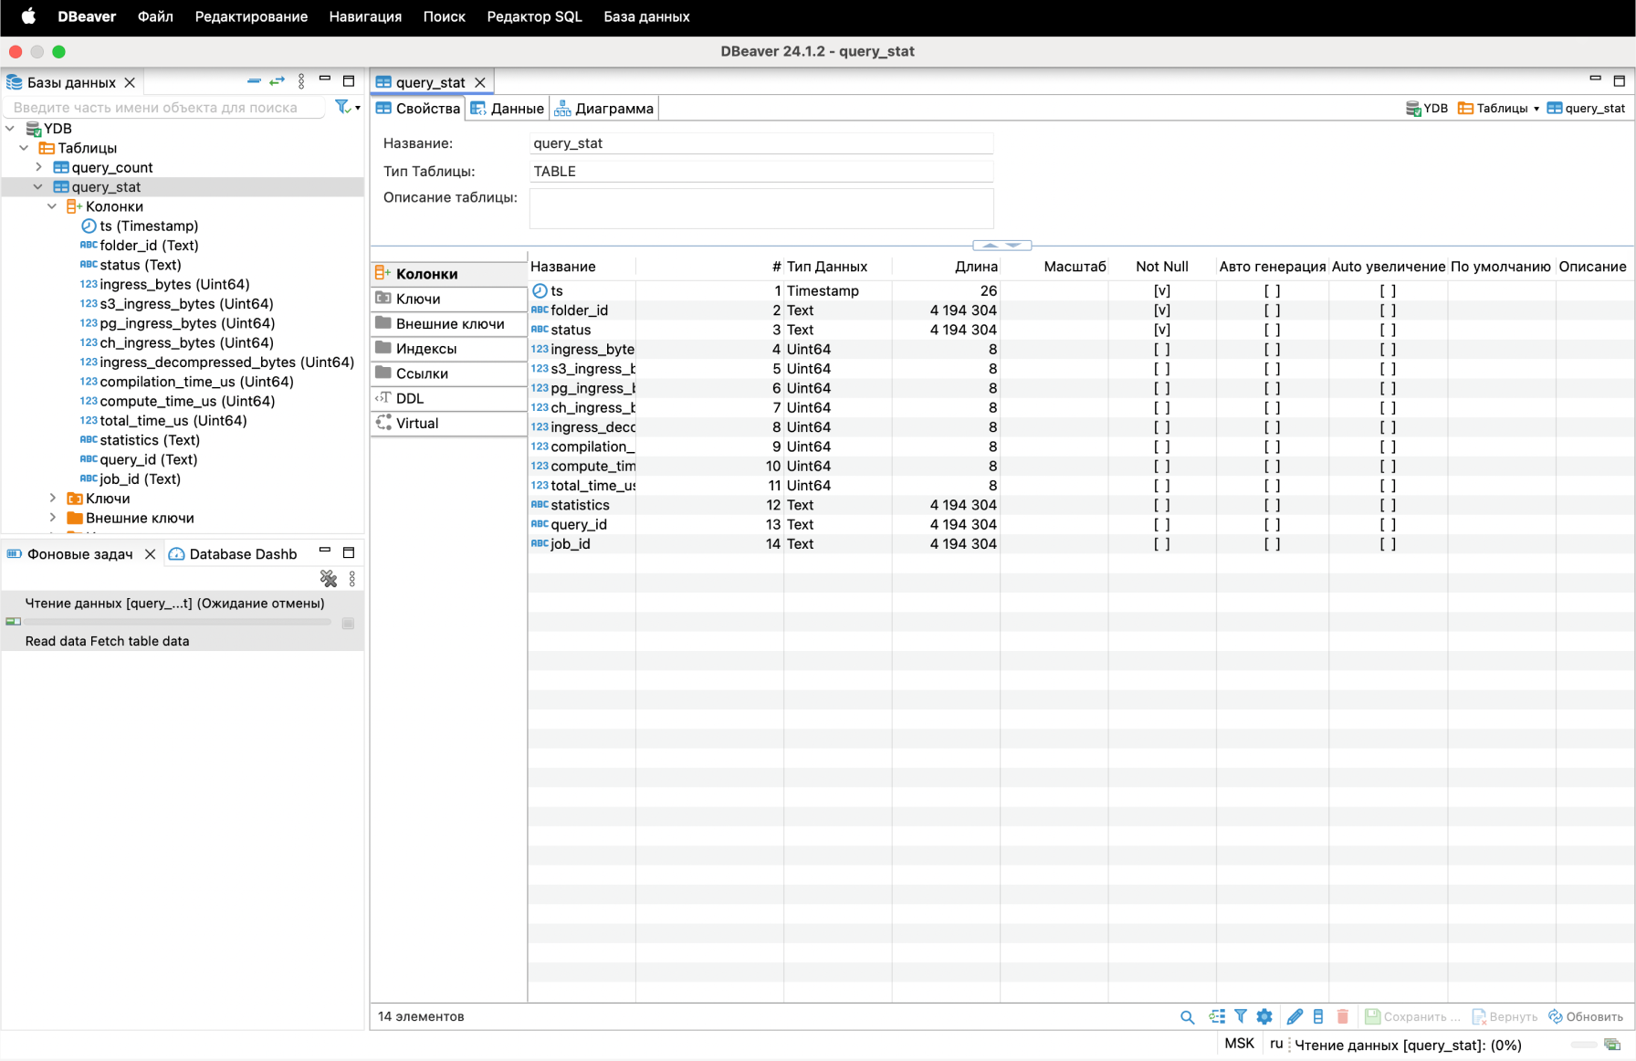Toggle link with editor arrows icon

click(277, 81)
